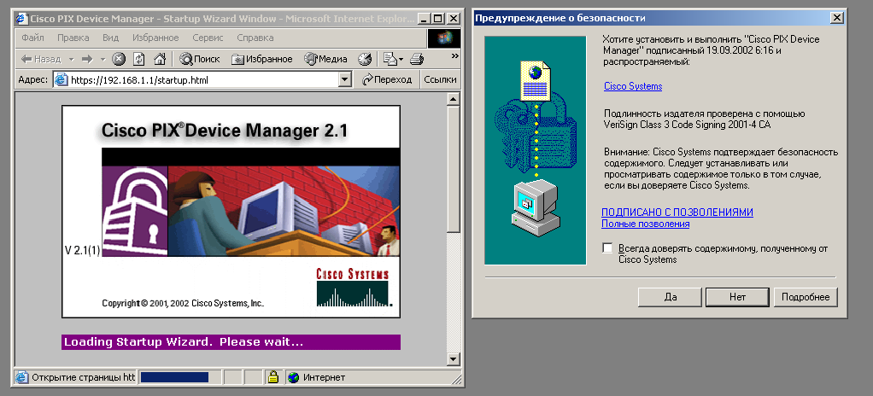Open the Справка menu
The height and width of the screenshot is (396, 873).
(255, 38)
